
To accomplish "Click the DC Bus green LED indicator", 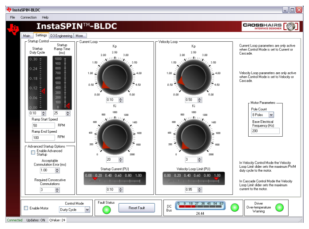I will pos(235,207).
